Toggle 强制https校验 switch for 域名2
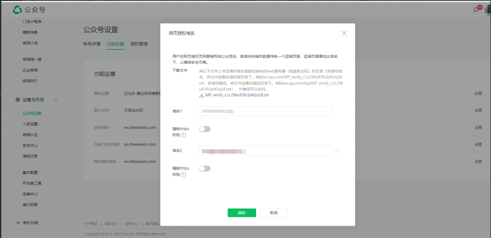The width and height of the screenshot is (491, 238). pos(205,169)
